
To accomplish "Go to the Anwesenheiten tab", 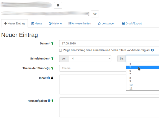I will point(79,24).
